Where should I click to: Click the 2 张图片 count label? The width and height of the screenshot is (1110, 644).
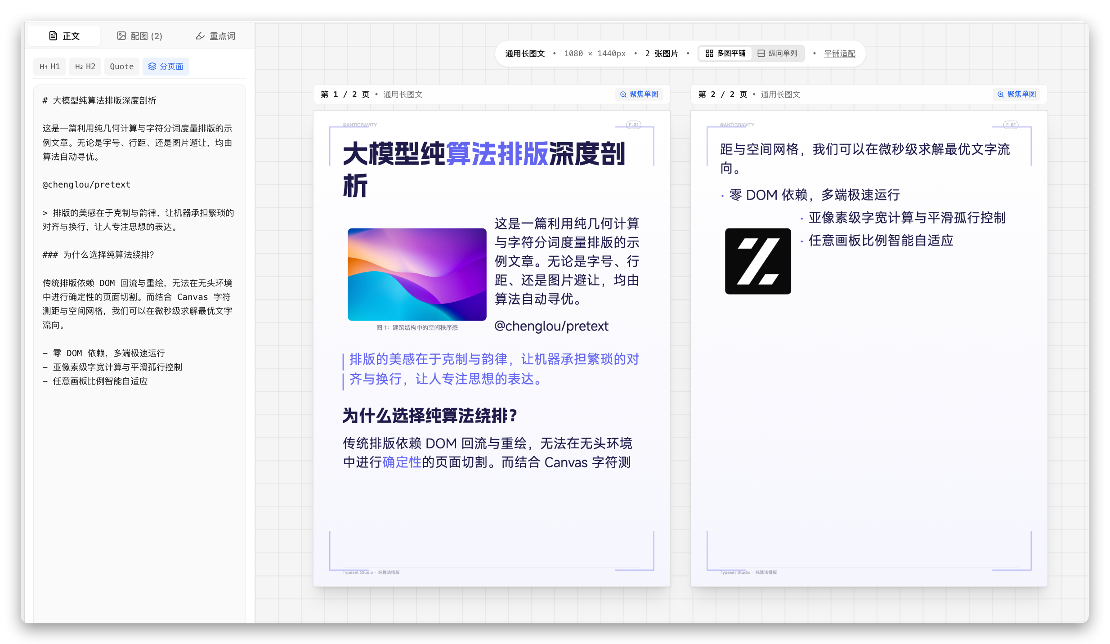click(x=661, y=54)
